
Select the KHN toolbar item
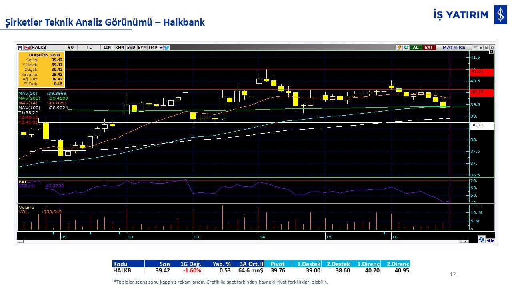pyautogui.click(x=119, y=47)
